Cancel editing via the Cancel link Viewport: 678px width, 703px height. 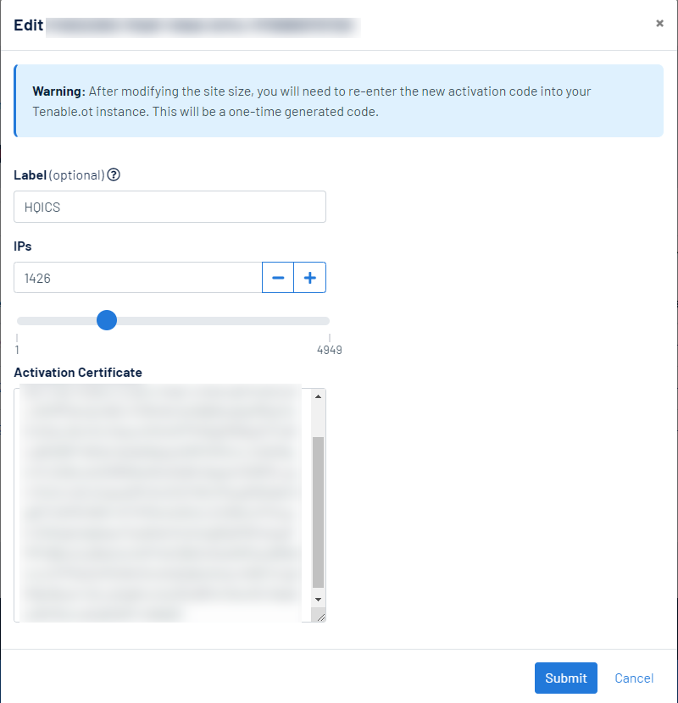tap(634, 678)
